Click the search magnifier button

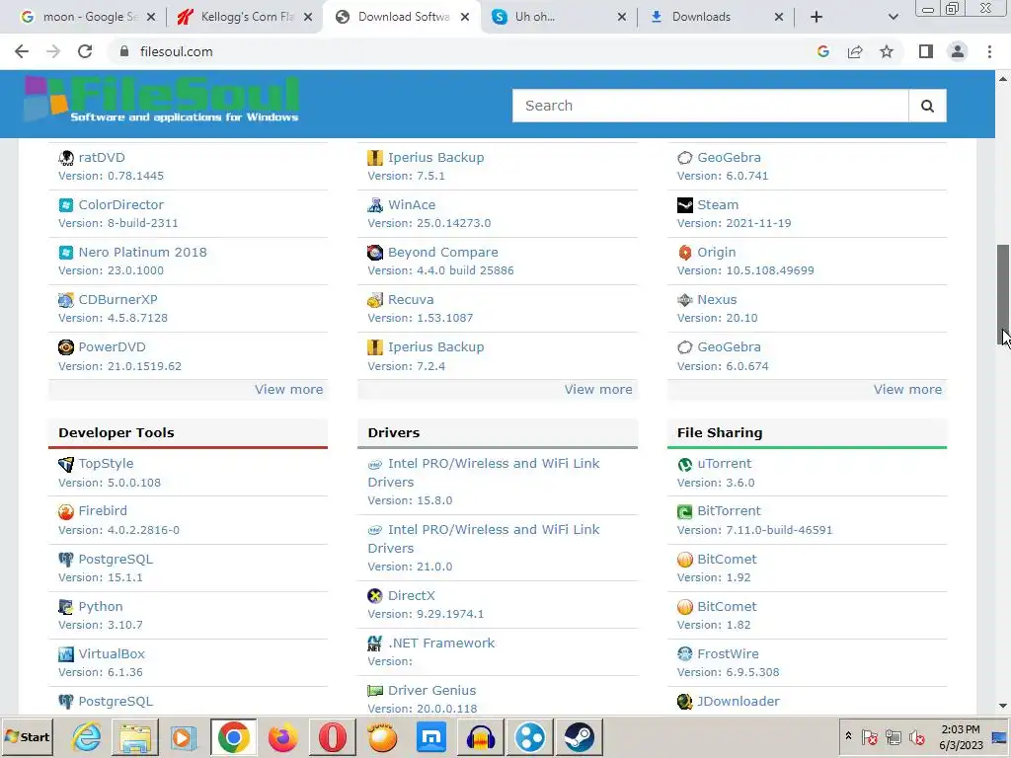[927, 106]
